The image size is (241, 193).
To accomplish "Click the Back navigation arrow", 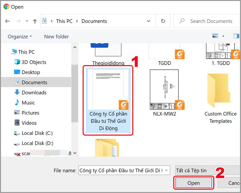I will (8, 21).
